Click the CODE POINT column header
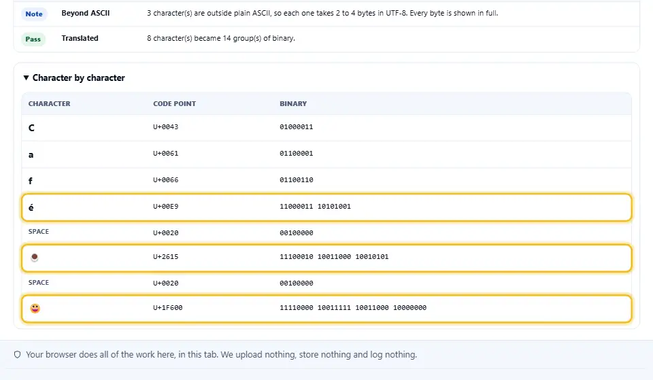This screenshot has width=653, height=380. tap(175, 103)
